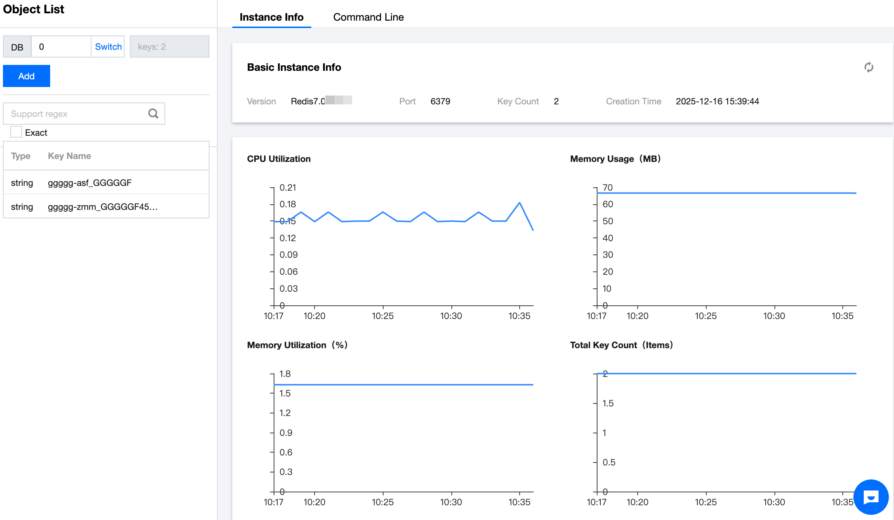Click the keys: 2 count box
894x520 pixels.
[169, 46]
